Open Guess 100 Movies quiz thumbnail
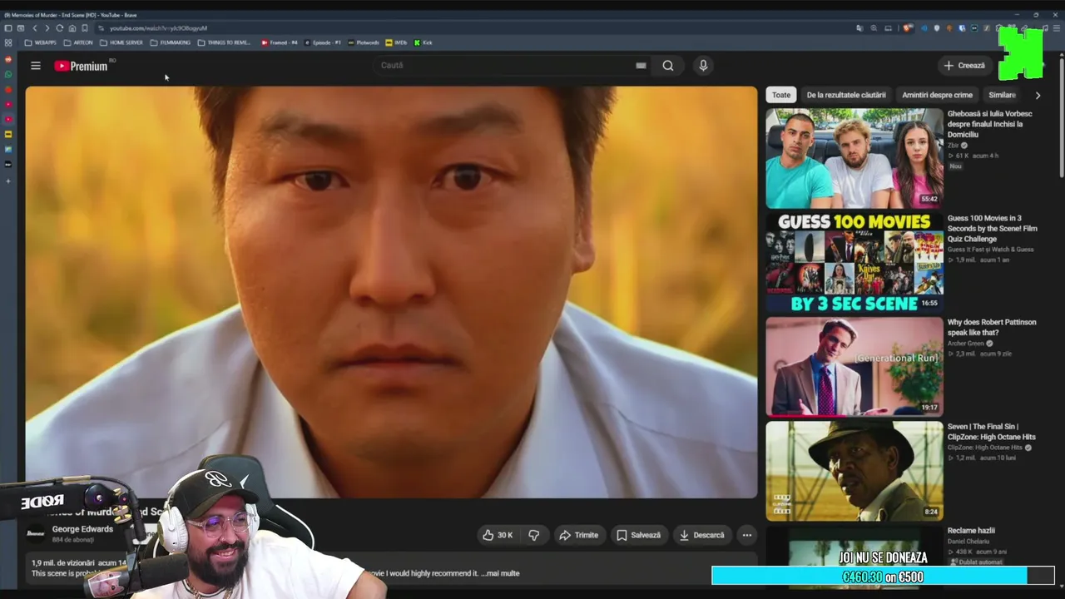 [x=854, y=262]
